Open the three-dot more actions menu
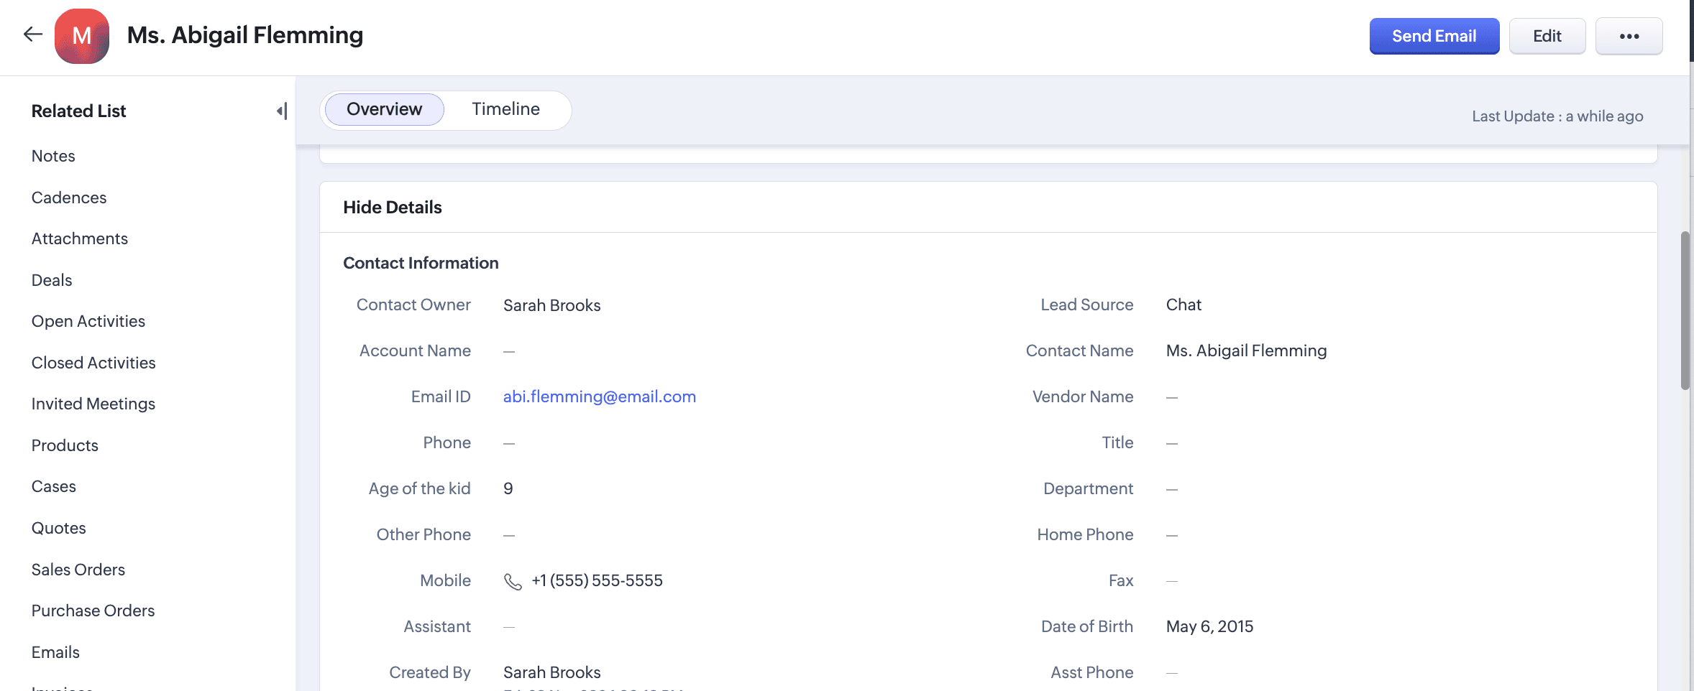 coord(1629,36)
